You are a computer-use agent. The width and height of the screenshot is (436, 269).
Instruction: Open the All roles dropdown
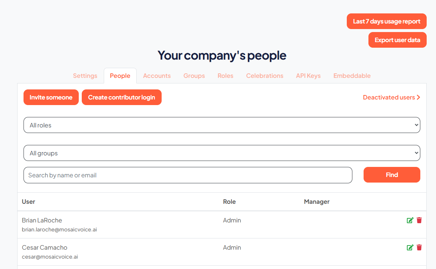[x=222, y=125]
